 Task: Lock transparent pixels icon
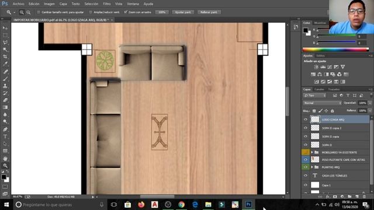314,111
